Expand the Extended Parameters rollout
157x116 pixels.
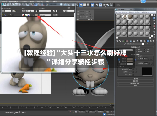point(135,79)
